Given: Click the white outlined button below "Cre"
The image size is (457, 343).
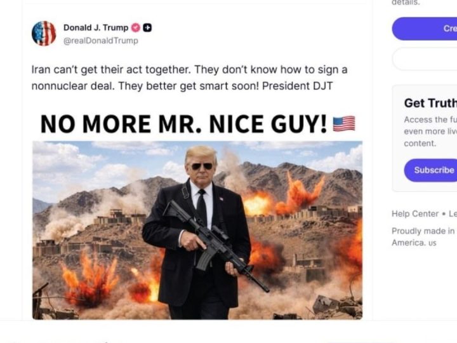Looking at the screenshot, I should click(425, 58).
